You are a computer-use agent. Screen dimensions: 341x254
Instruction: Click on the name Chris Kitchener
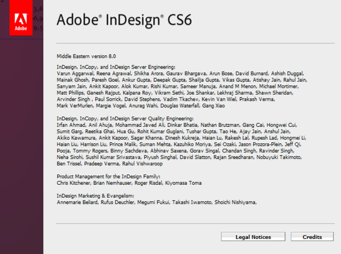[x=73, y=183]
